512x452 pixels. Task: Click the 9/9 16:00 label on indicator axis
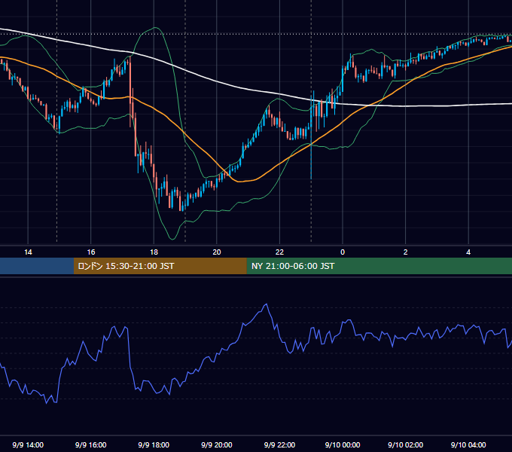(x=91, y=444)
